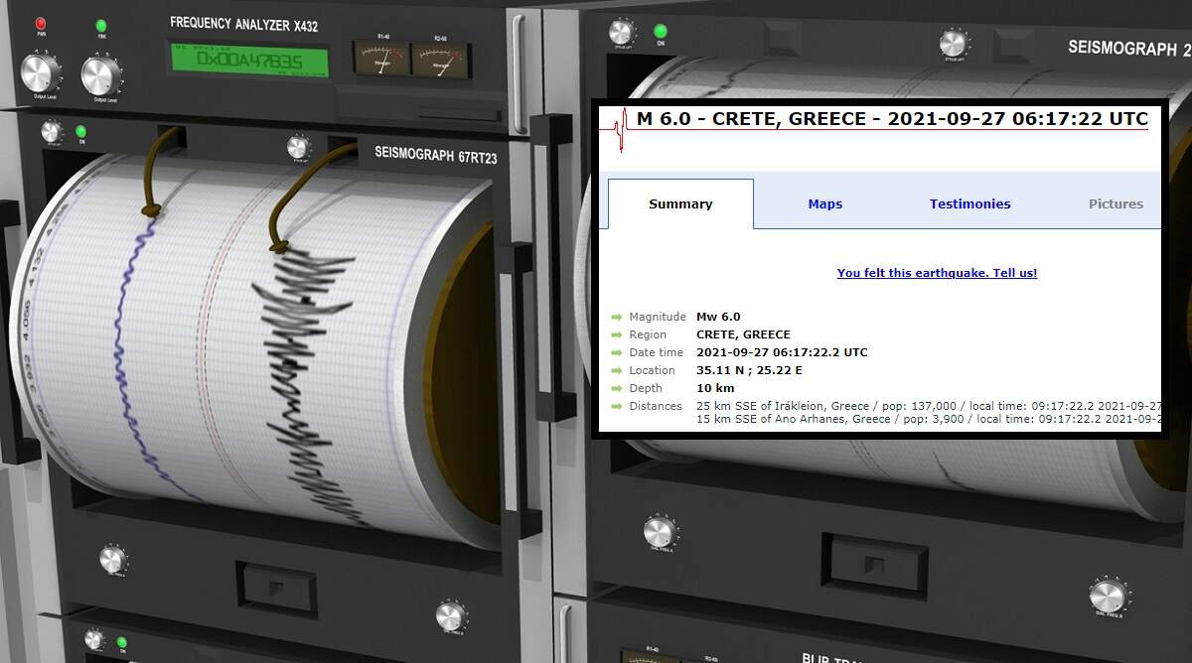The width and height of the screenshot is (1192, 663).
Task: Click the green arrow beside Region
Action: coord(616,335)
